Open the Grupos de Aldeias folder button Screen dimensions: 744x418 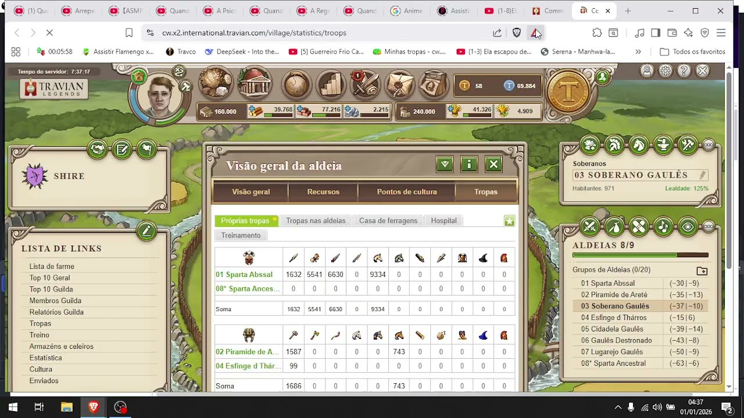pos(702,271)
